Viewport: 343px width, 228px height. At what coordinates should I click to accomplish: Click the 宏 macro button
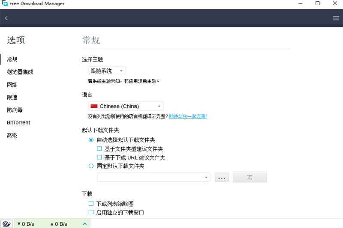coord(250,177)
